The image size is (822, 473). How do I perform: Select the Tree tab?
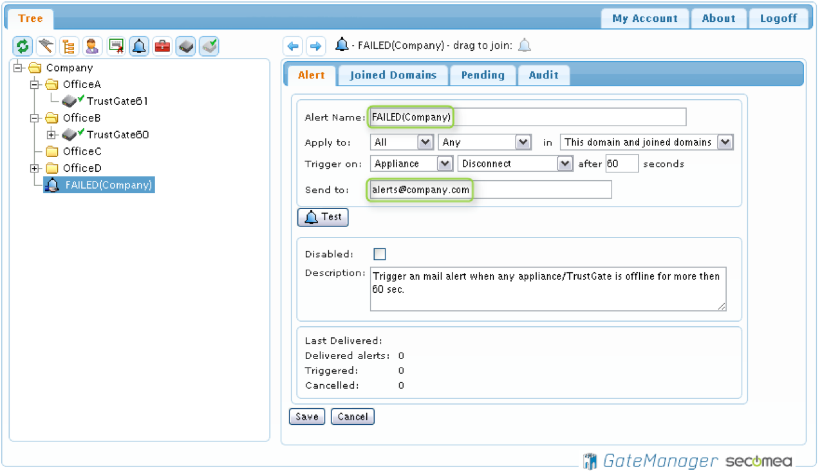pyautogui.click(x=30, y=19)
